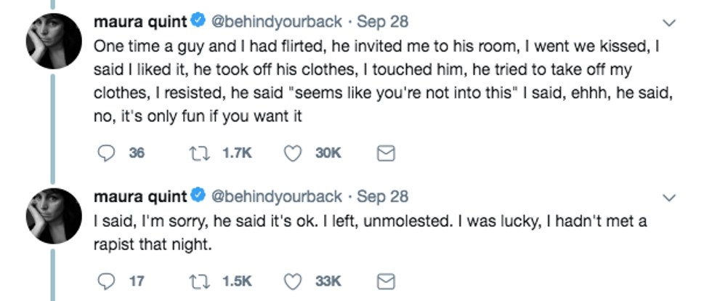712x301 pixels.
Task: Send first tweet via direct message
Action: tap(388, 153)
